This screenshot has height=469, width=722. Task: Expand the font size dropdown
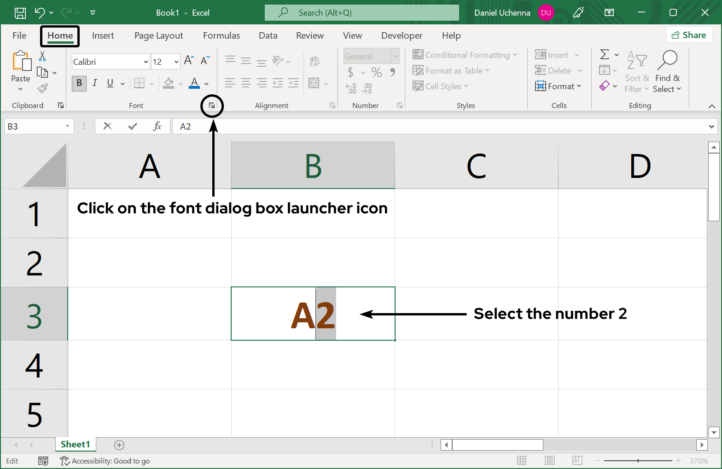tap(176, 62)
